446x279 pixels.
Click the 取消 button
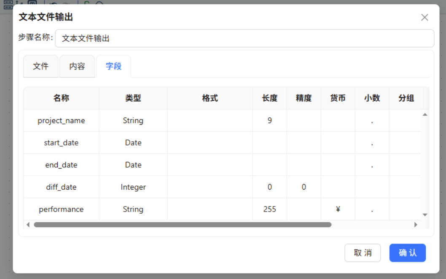pyautogui.click(x=363, y=253)
